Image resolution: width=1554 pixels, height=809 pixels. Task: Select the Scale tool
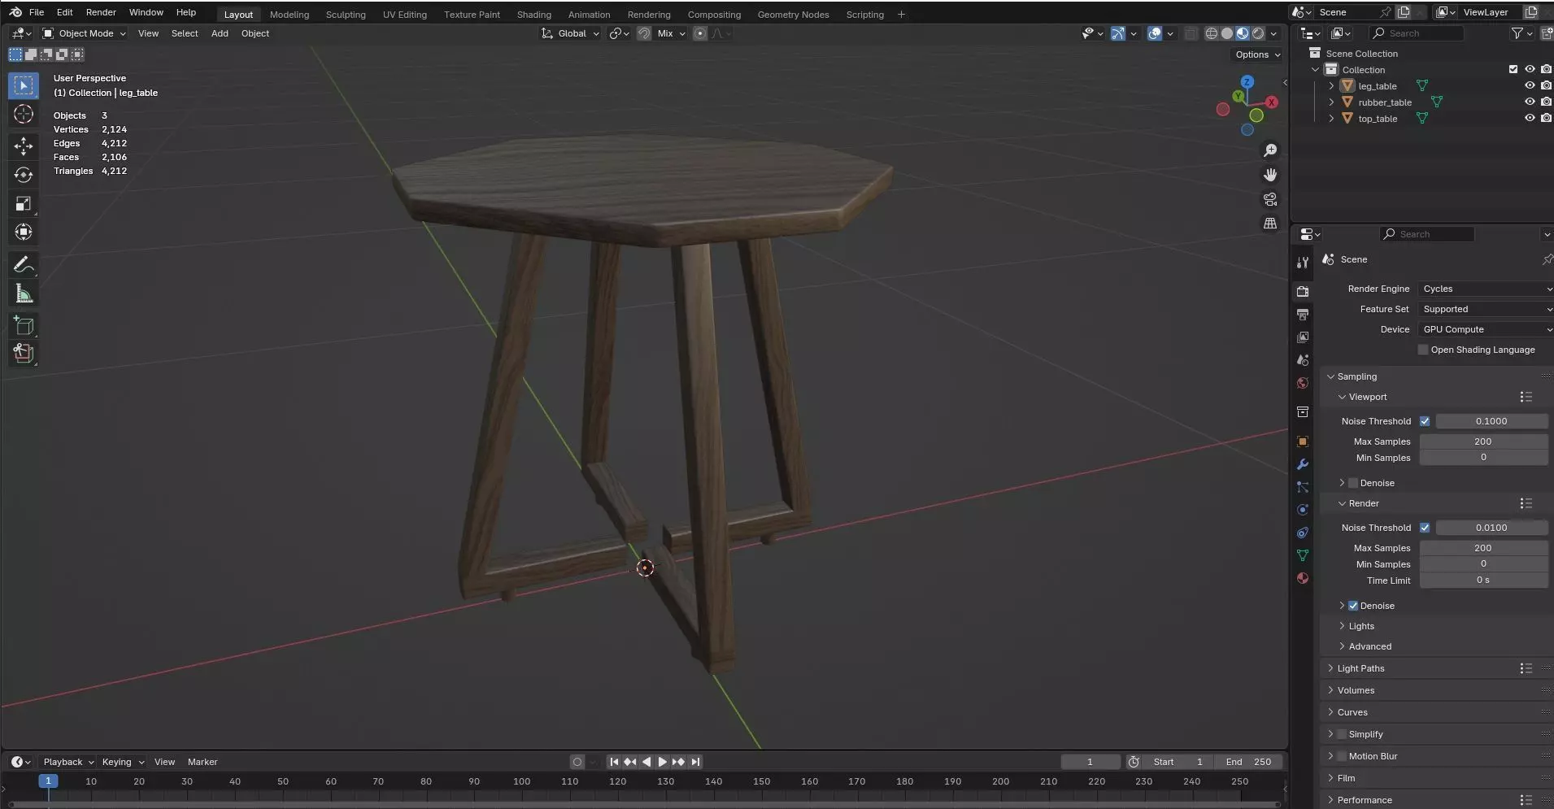tap(24, 203)
